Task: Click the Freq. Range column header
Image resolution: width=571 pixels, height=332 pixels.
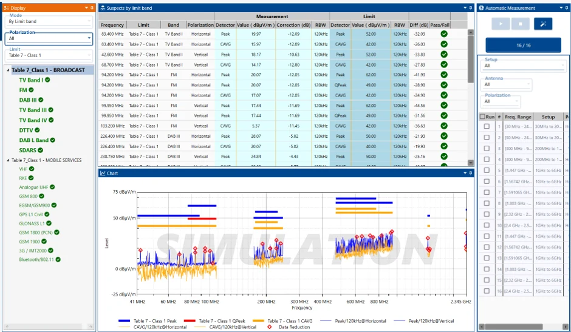Action: click(x=518, y=117)
